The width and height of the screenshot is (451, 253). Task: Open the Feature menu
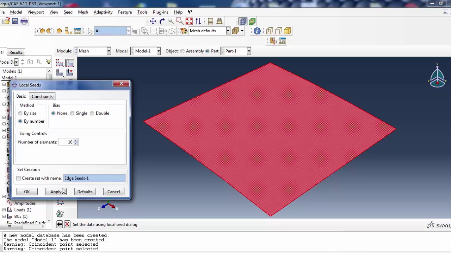point(125,12)
